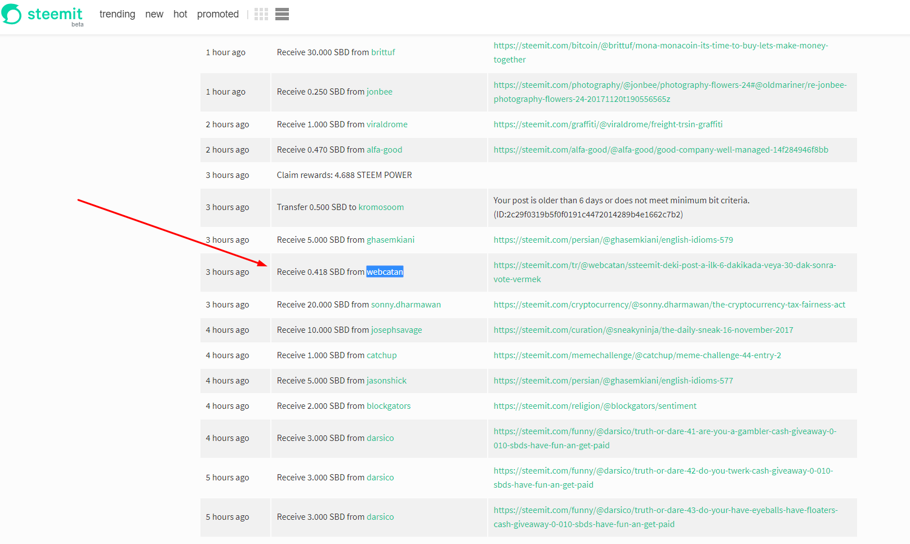Select 'Claim rewards: 4.688 STEEM POWER' text
The image size is (910, 544).
pyautogui.click(x=345, y=175)
